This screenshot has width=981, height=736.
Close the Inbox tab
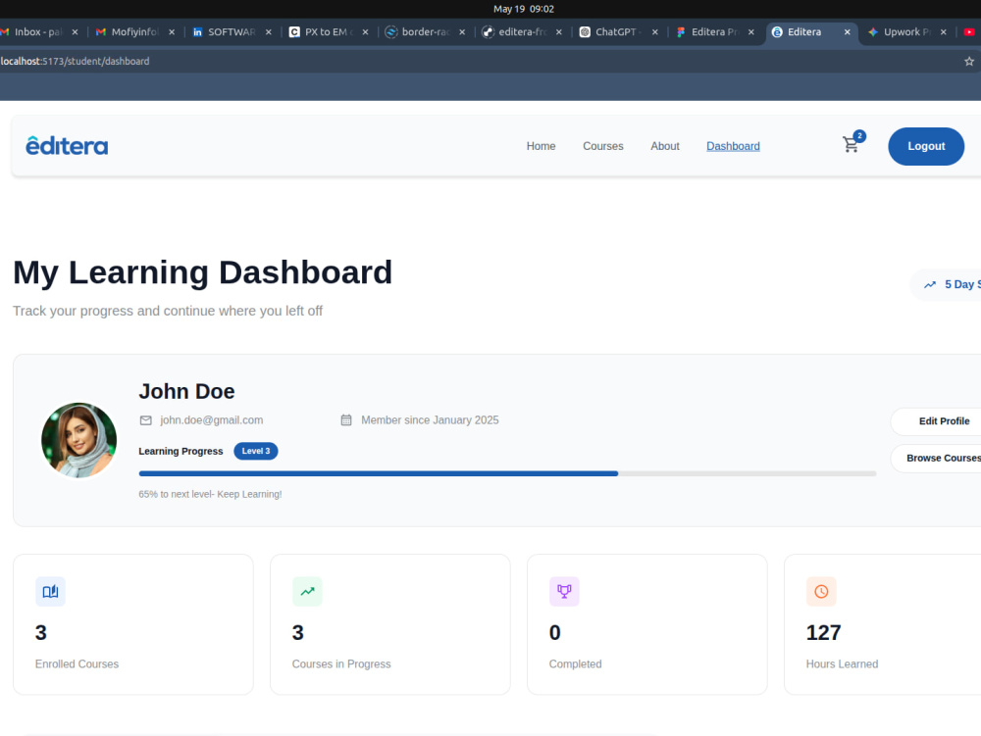pos(76,32)
